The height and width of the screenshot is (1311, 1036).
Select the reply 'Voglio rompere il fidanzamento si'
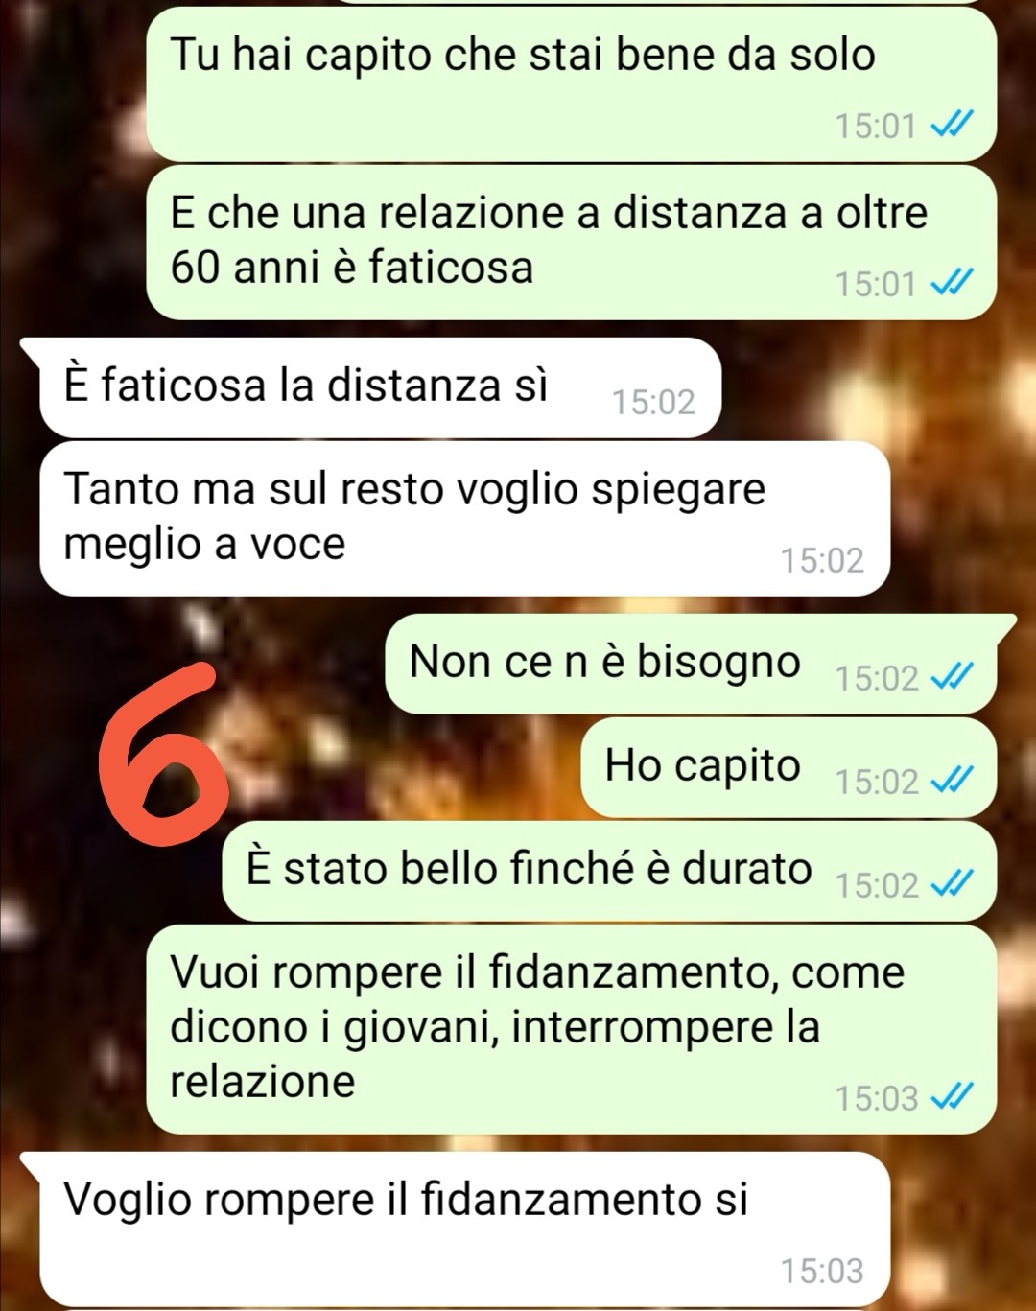pyautogui.click(x=456, y=1229)
